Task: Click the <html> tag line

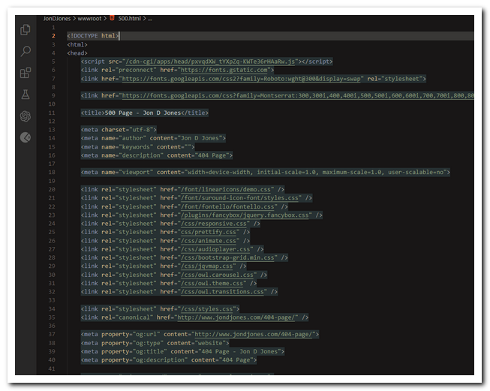Action: pos(77,45)
